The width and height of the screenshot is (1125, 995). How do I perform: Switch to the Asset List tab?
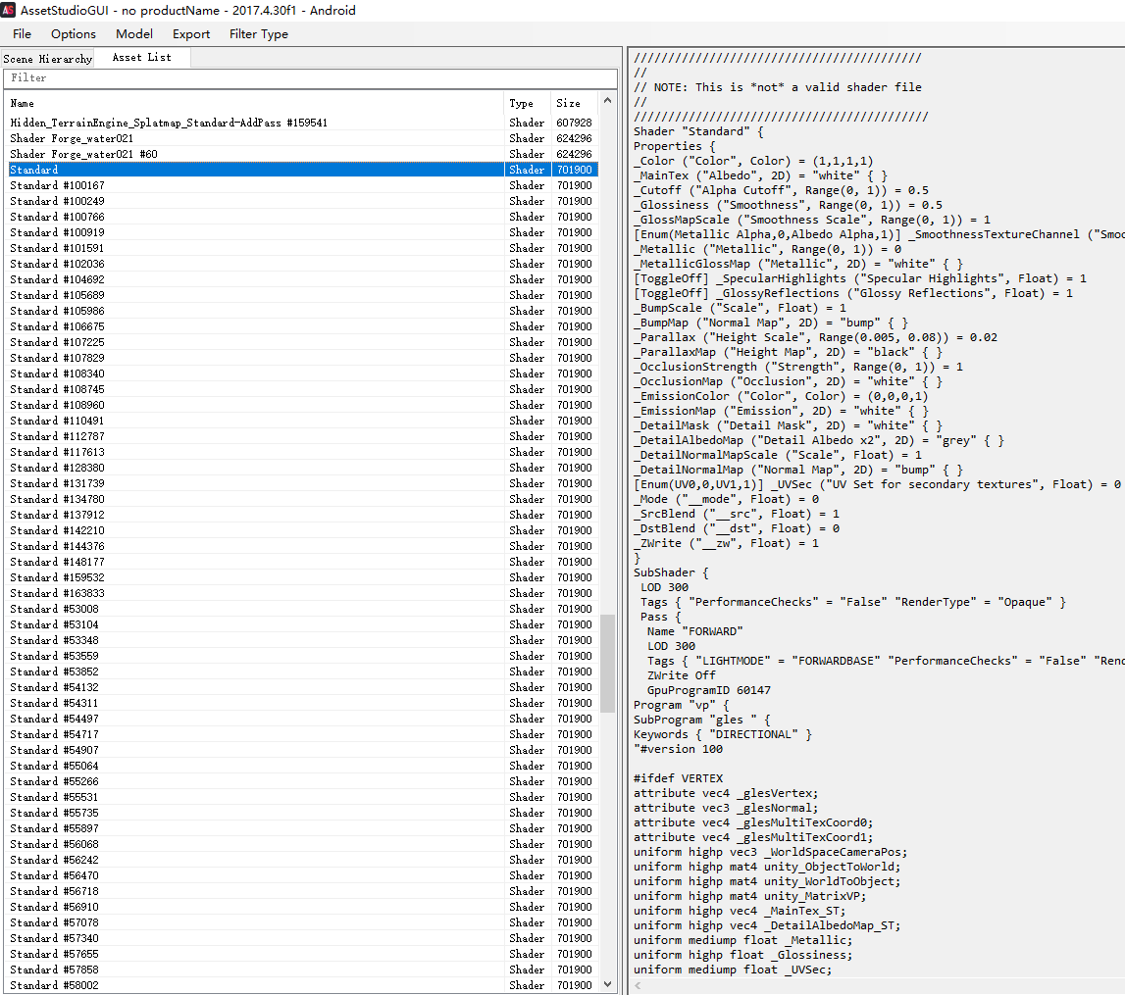point(140,57)
